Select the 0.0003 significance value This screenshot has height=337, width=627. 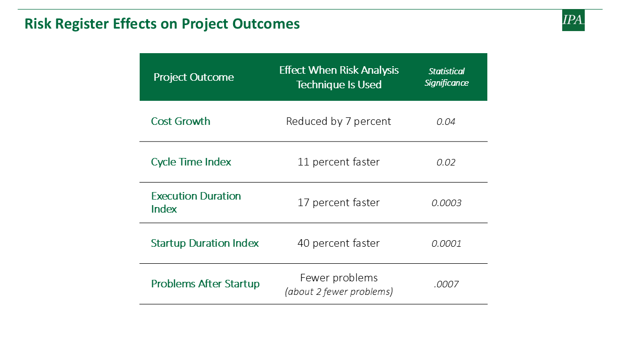447,203
